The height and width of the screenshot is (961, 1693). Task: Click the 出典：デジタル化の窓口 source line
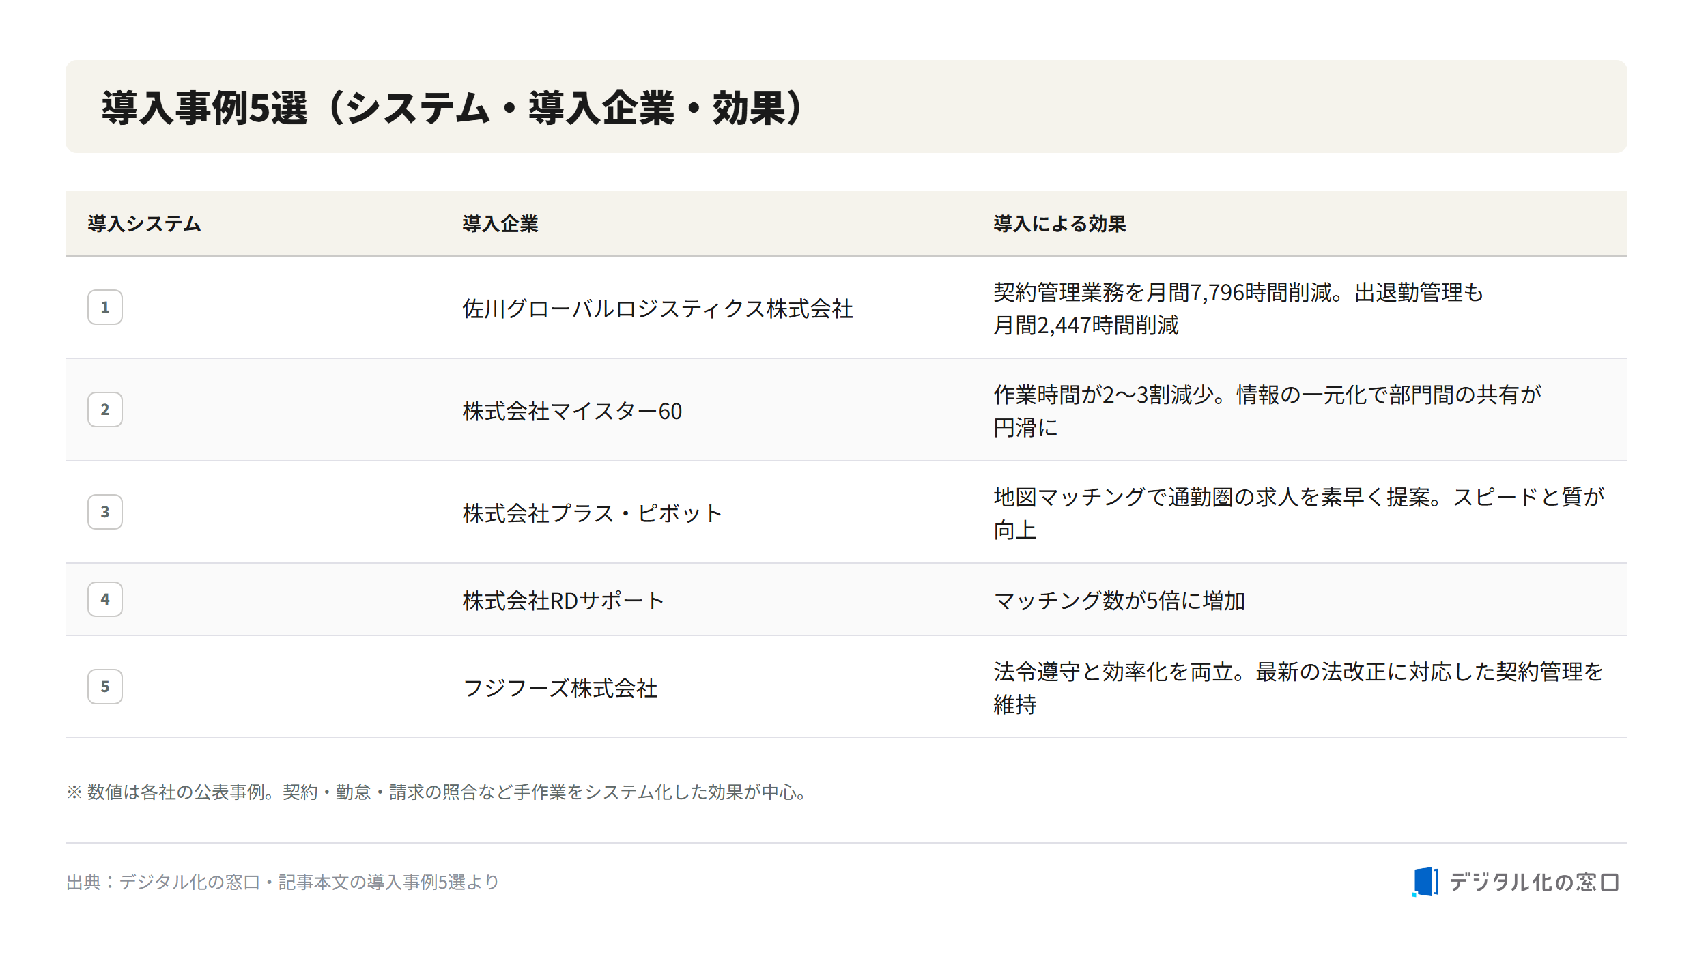283,882
